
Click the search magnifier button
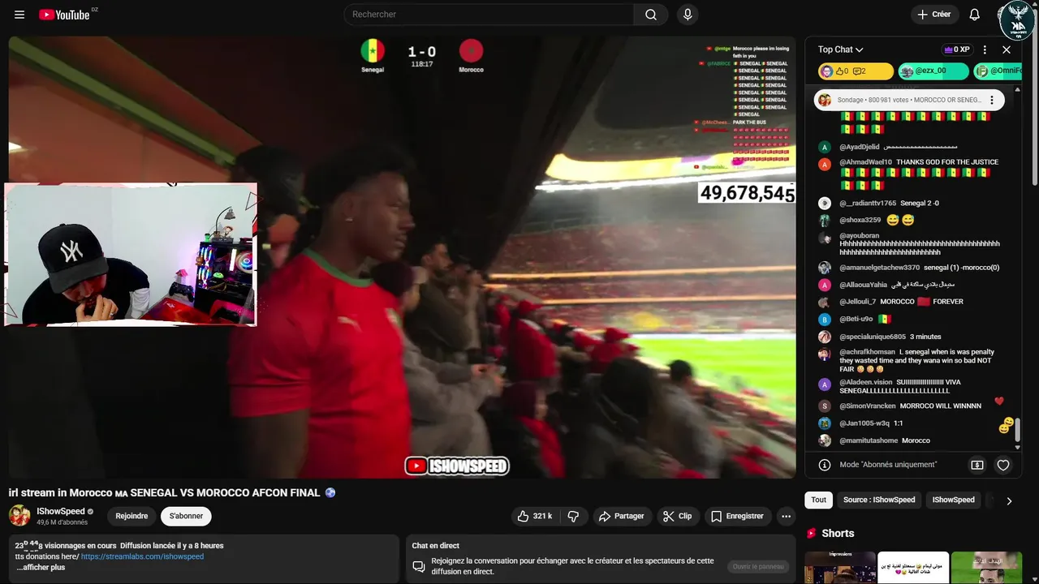tap(651, 15)
